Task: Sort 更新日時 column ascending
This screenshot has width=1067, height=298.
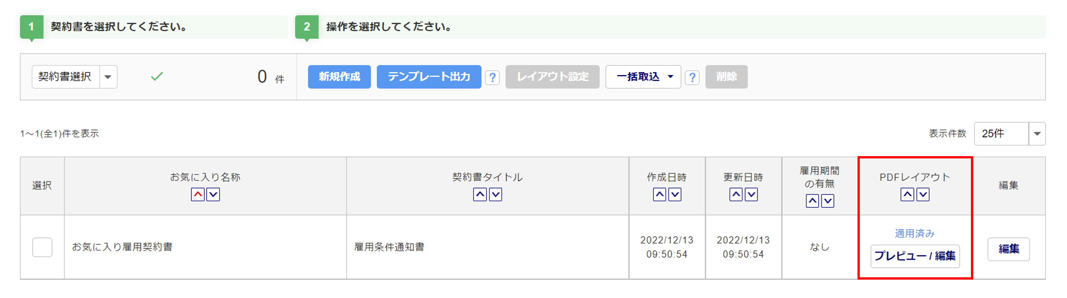Action: pos(735,195)
